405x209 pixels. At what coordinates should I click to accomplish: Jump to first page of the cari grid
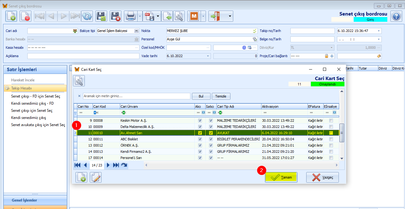(x=78, y=165)
